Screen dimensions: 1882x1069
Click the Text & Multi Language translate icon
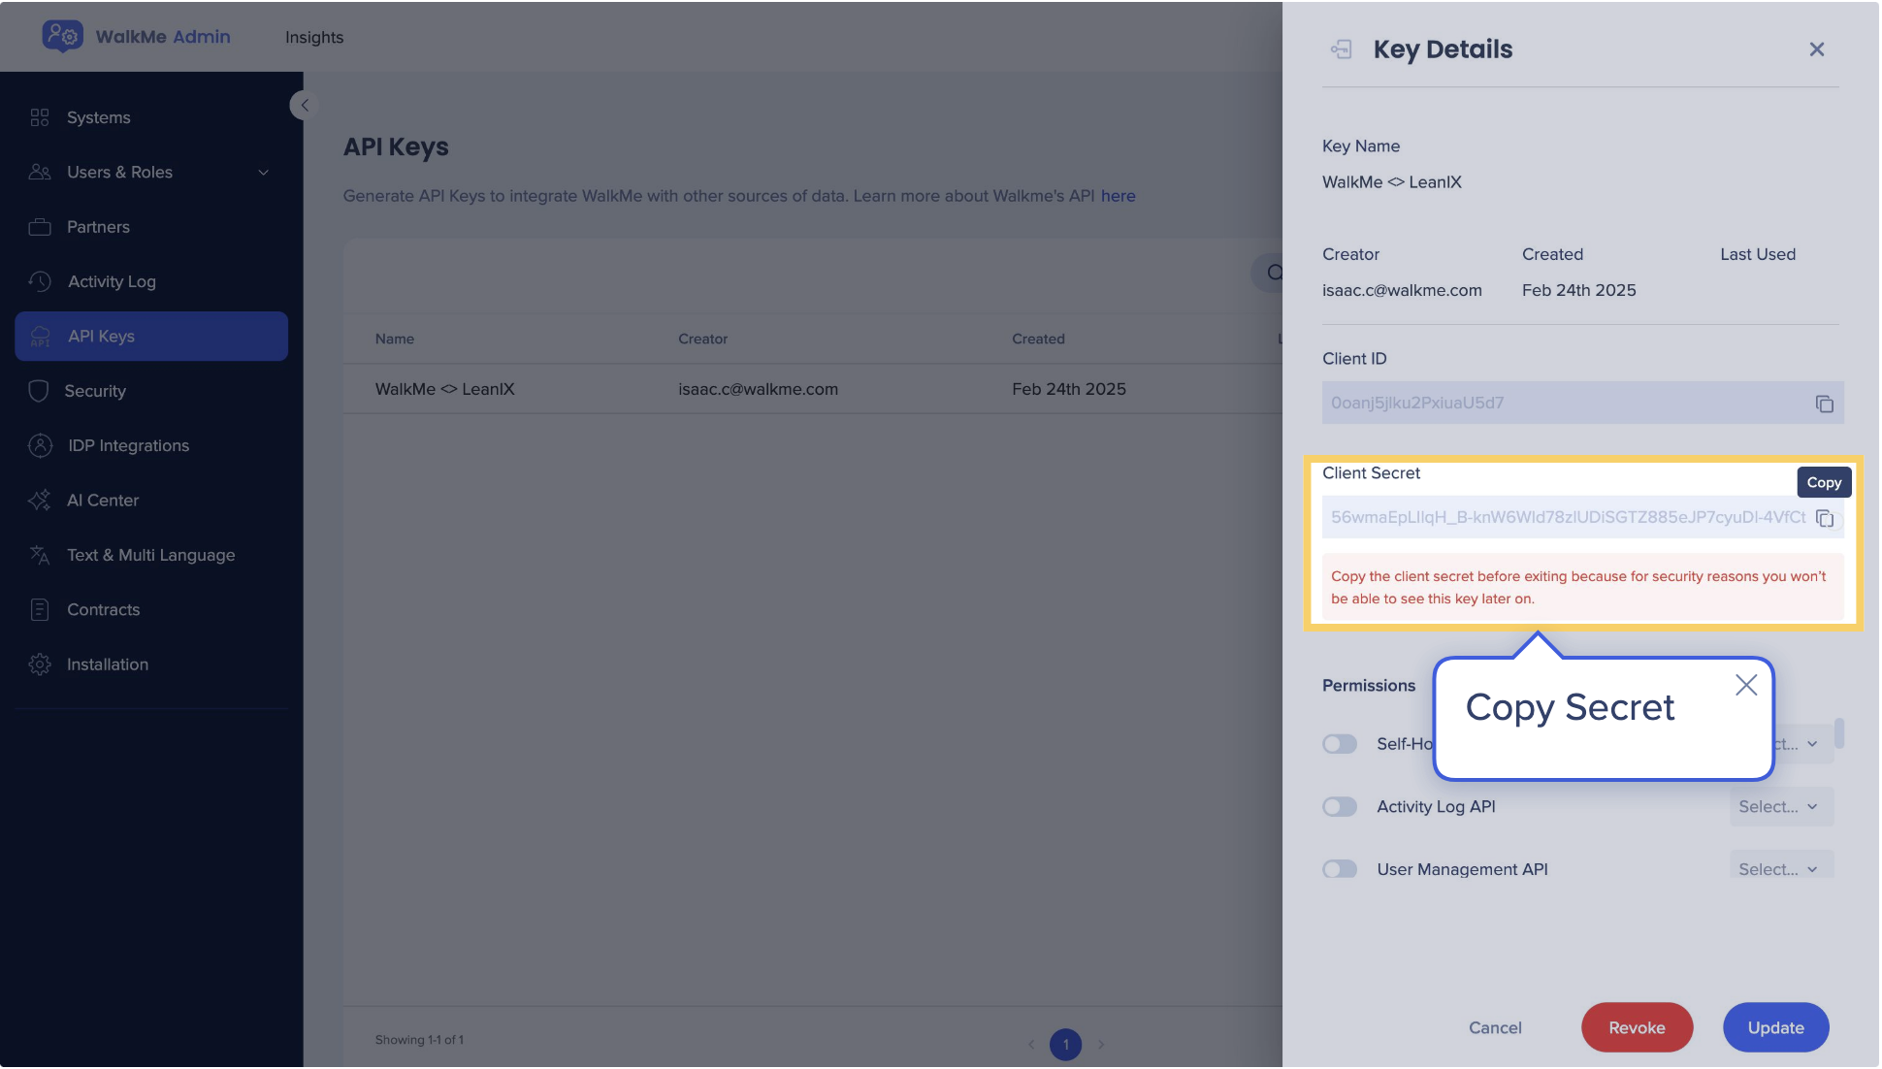tap(40, 555)
